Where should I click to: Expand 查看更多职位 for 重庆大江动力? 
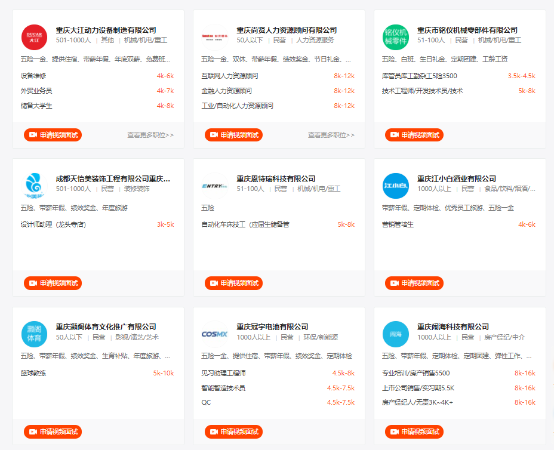click(x=150, y=135)
